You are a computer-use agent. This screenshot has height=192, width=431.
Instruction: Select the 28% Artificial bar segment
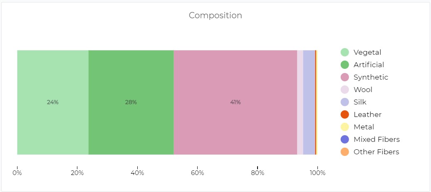point(131,102)
